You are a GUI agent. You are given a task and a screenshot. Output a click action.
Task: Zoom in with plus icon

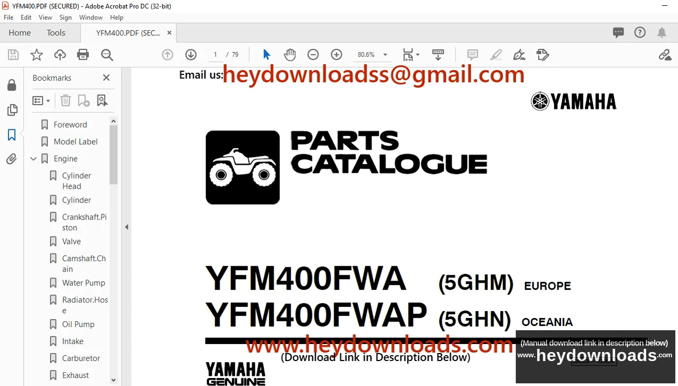coord(336,55)
